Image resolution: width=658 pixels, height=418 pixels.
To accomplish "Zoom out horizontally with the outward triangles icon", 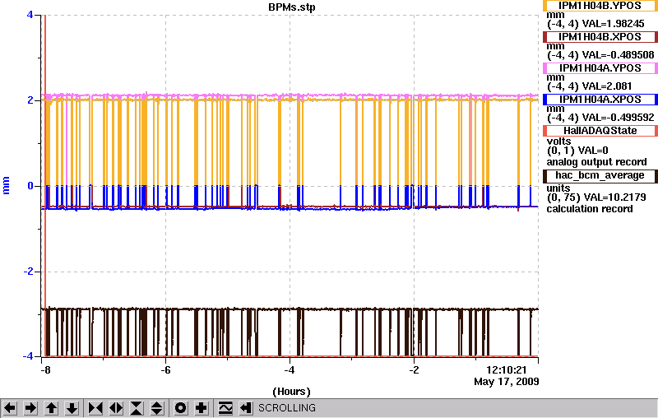I will point(116,408).
